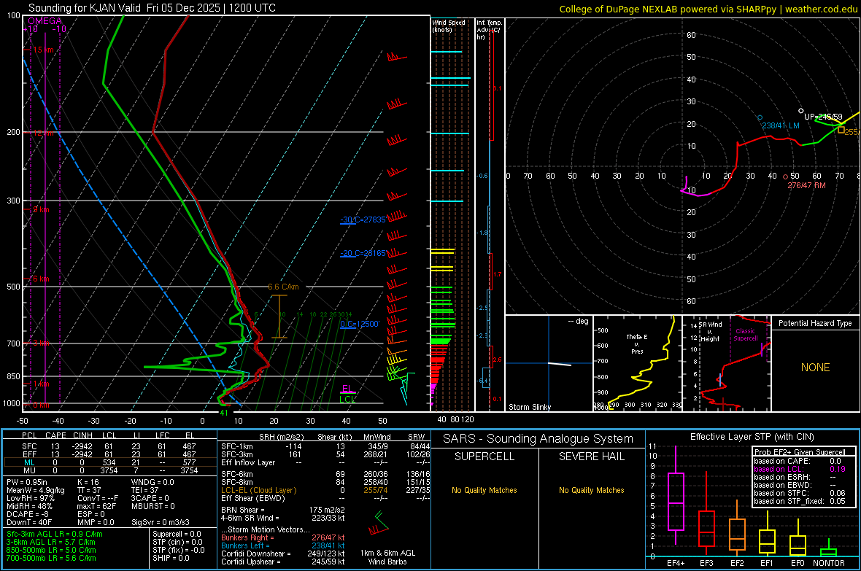Click the 'Inf. Temp. Adv.' panel header

(489, 30)
